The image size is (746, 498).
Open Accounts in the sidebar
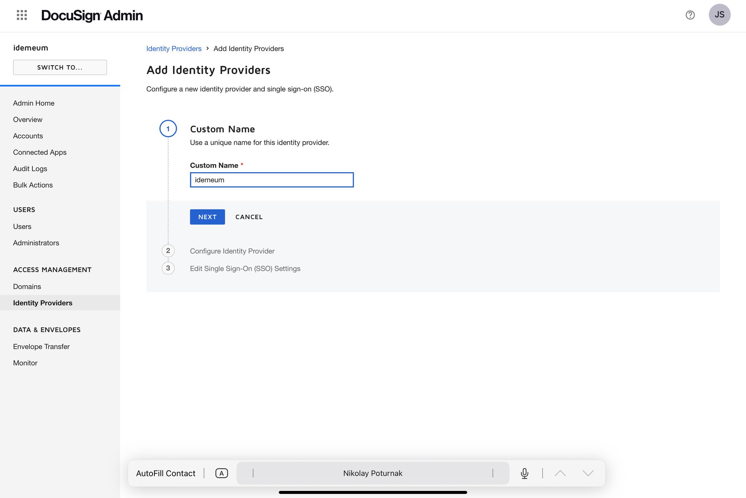point(28,136)
